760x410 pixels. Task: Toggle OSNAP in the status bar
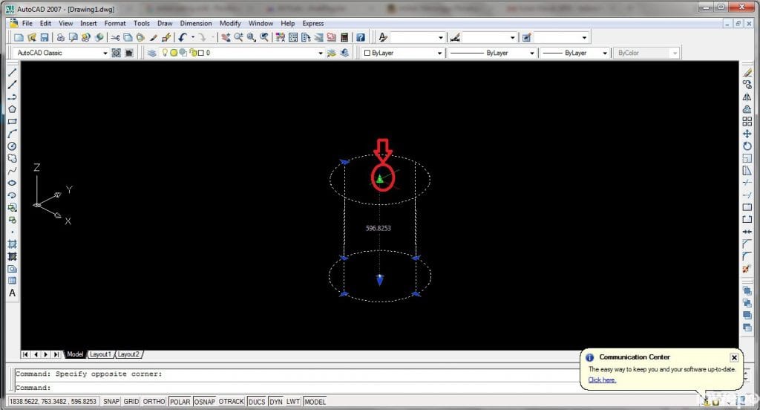(204, 402)
